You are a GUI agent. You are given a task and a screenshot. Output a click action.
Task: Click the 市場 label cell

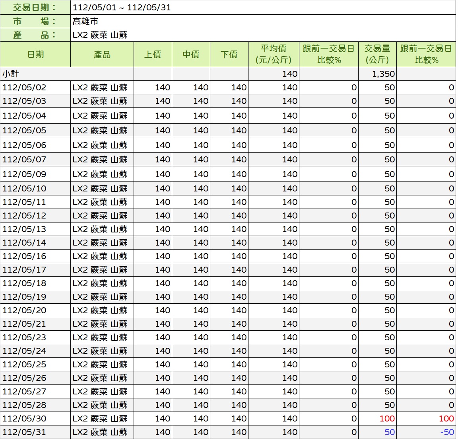tap(35, 21)
